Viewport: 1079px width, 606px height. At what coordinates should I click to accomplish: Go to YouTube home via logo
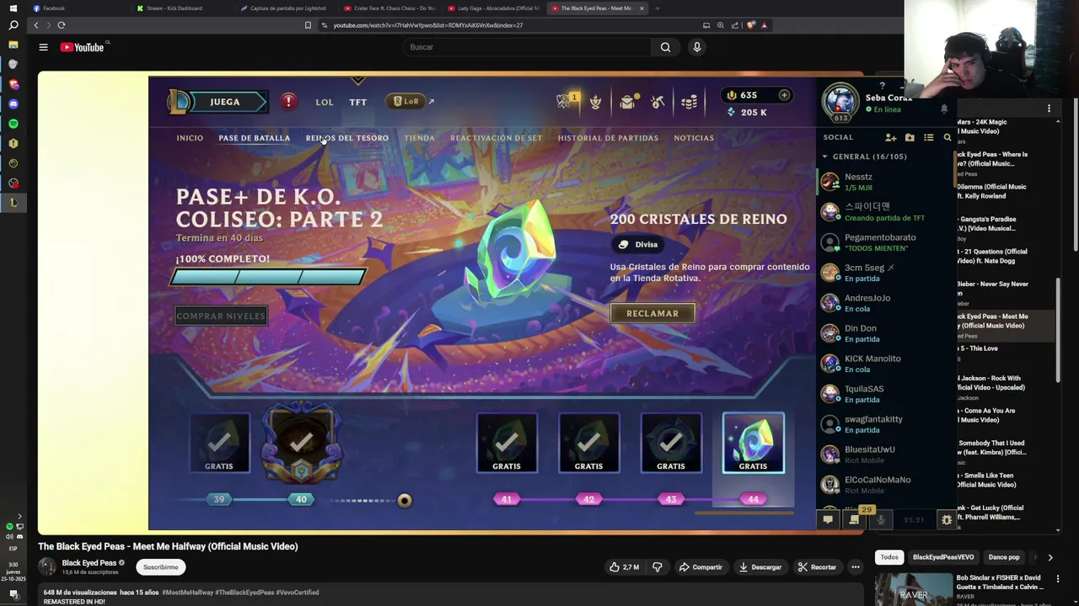click(83, 47)
